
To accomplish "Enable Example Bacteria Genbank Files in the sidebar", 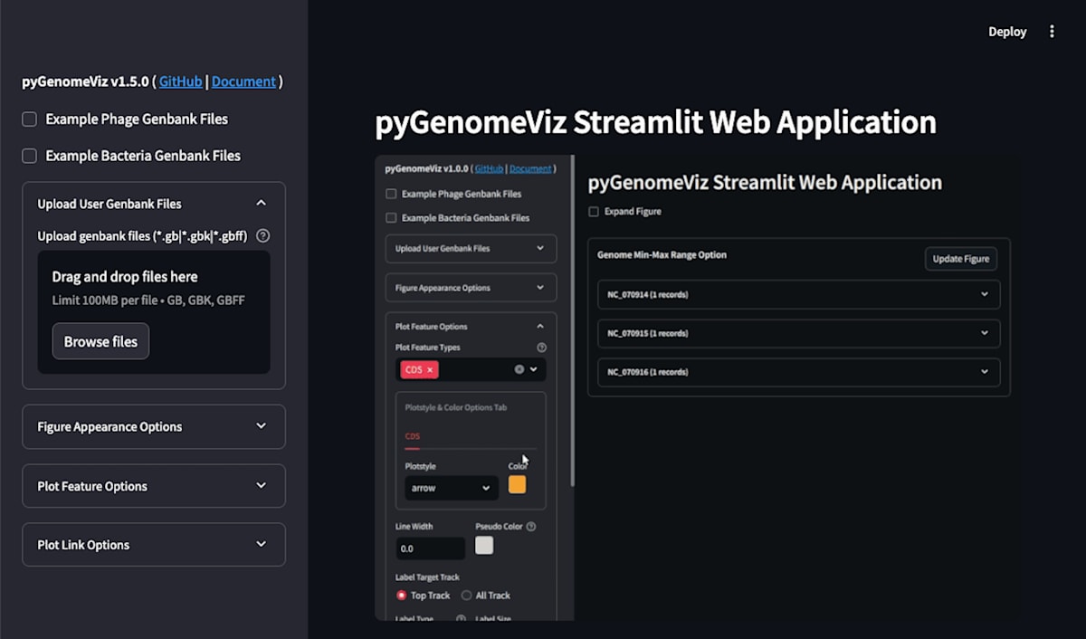I will (x=30, y=156).
